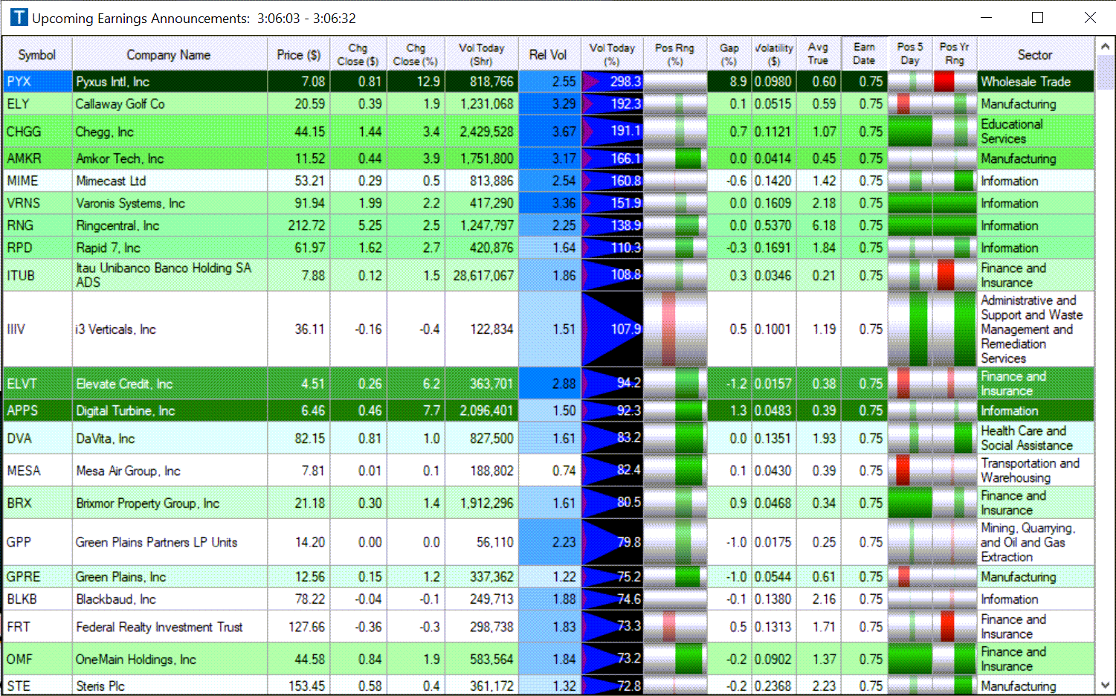This screenshot has height=696, width=1116.
Task: Select the ELVT symbol cell
Action: point(37,384)
